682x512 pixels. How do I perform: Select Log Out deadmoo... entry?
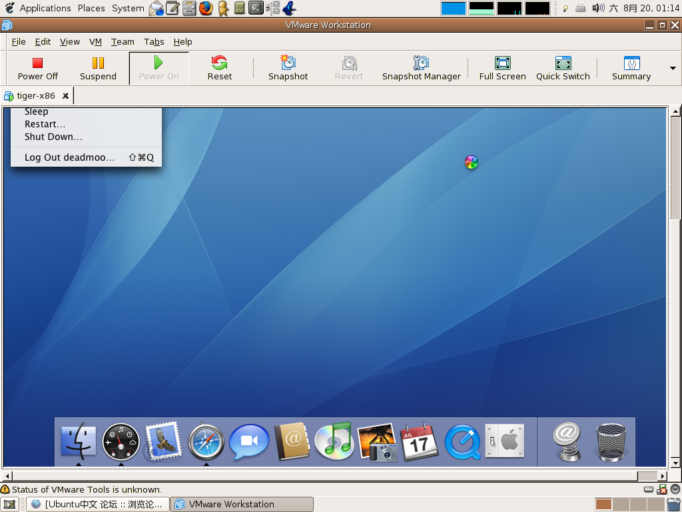click(x=86, y=157)
